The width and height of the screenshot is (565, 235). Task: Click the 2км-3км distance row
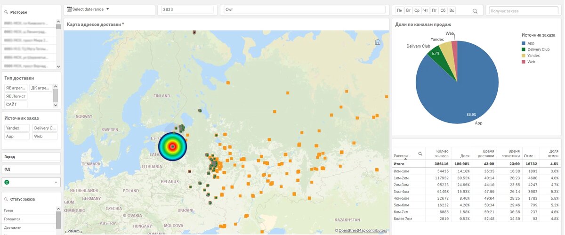point(476,185)
